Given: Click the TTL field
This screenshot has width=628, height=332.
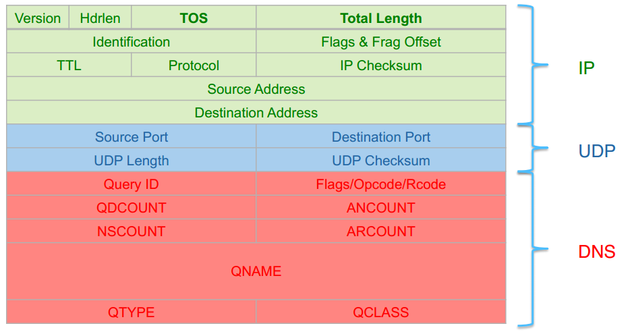Looking at the screenshot, I should click(69, 65).
